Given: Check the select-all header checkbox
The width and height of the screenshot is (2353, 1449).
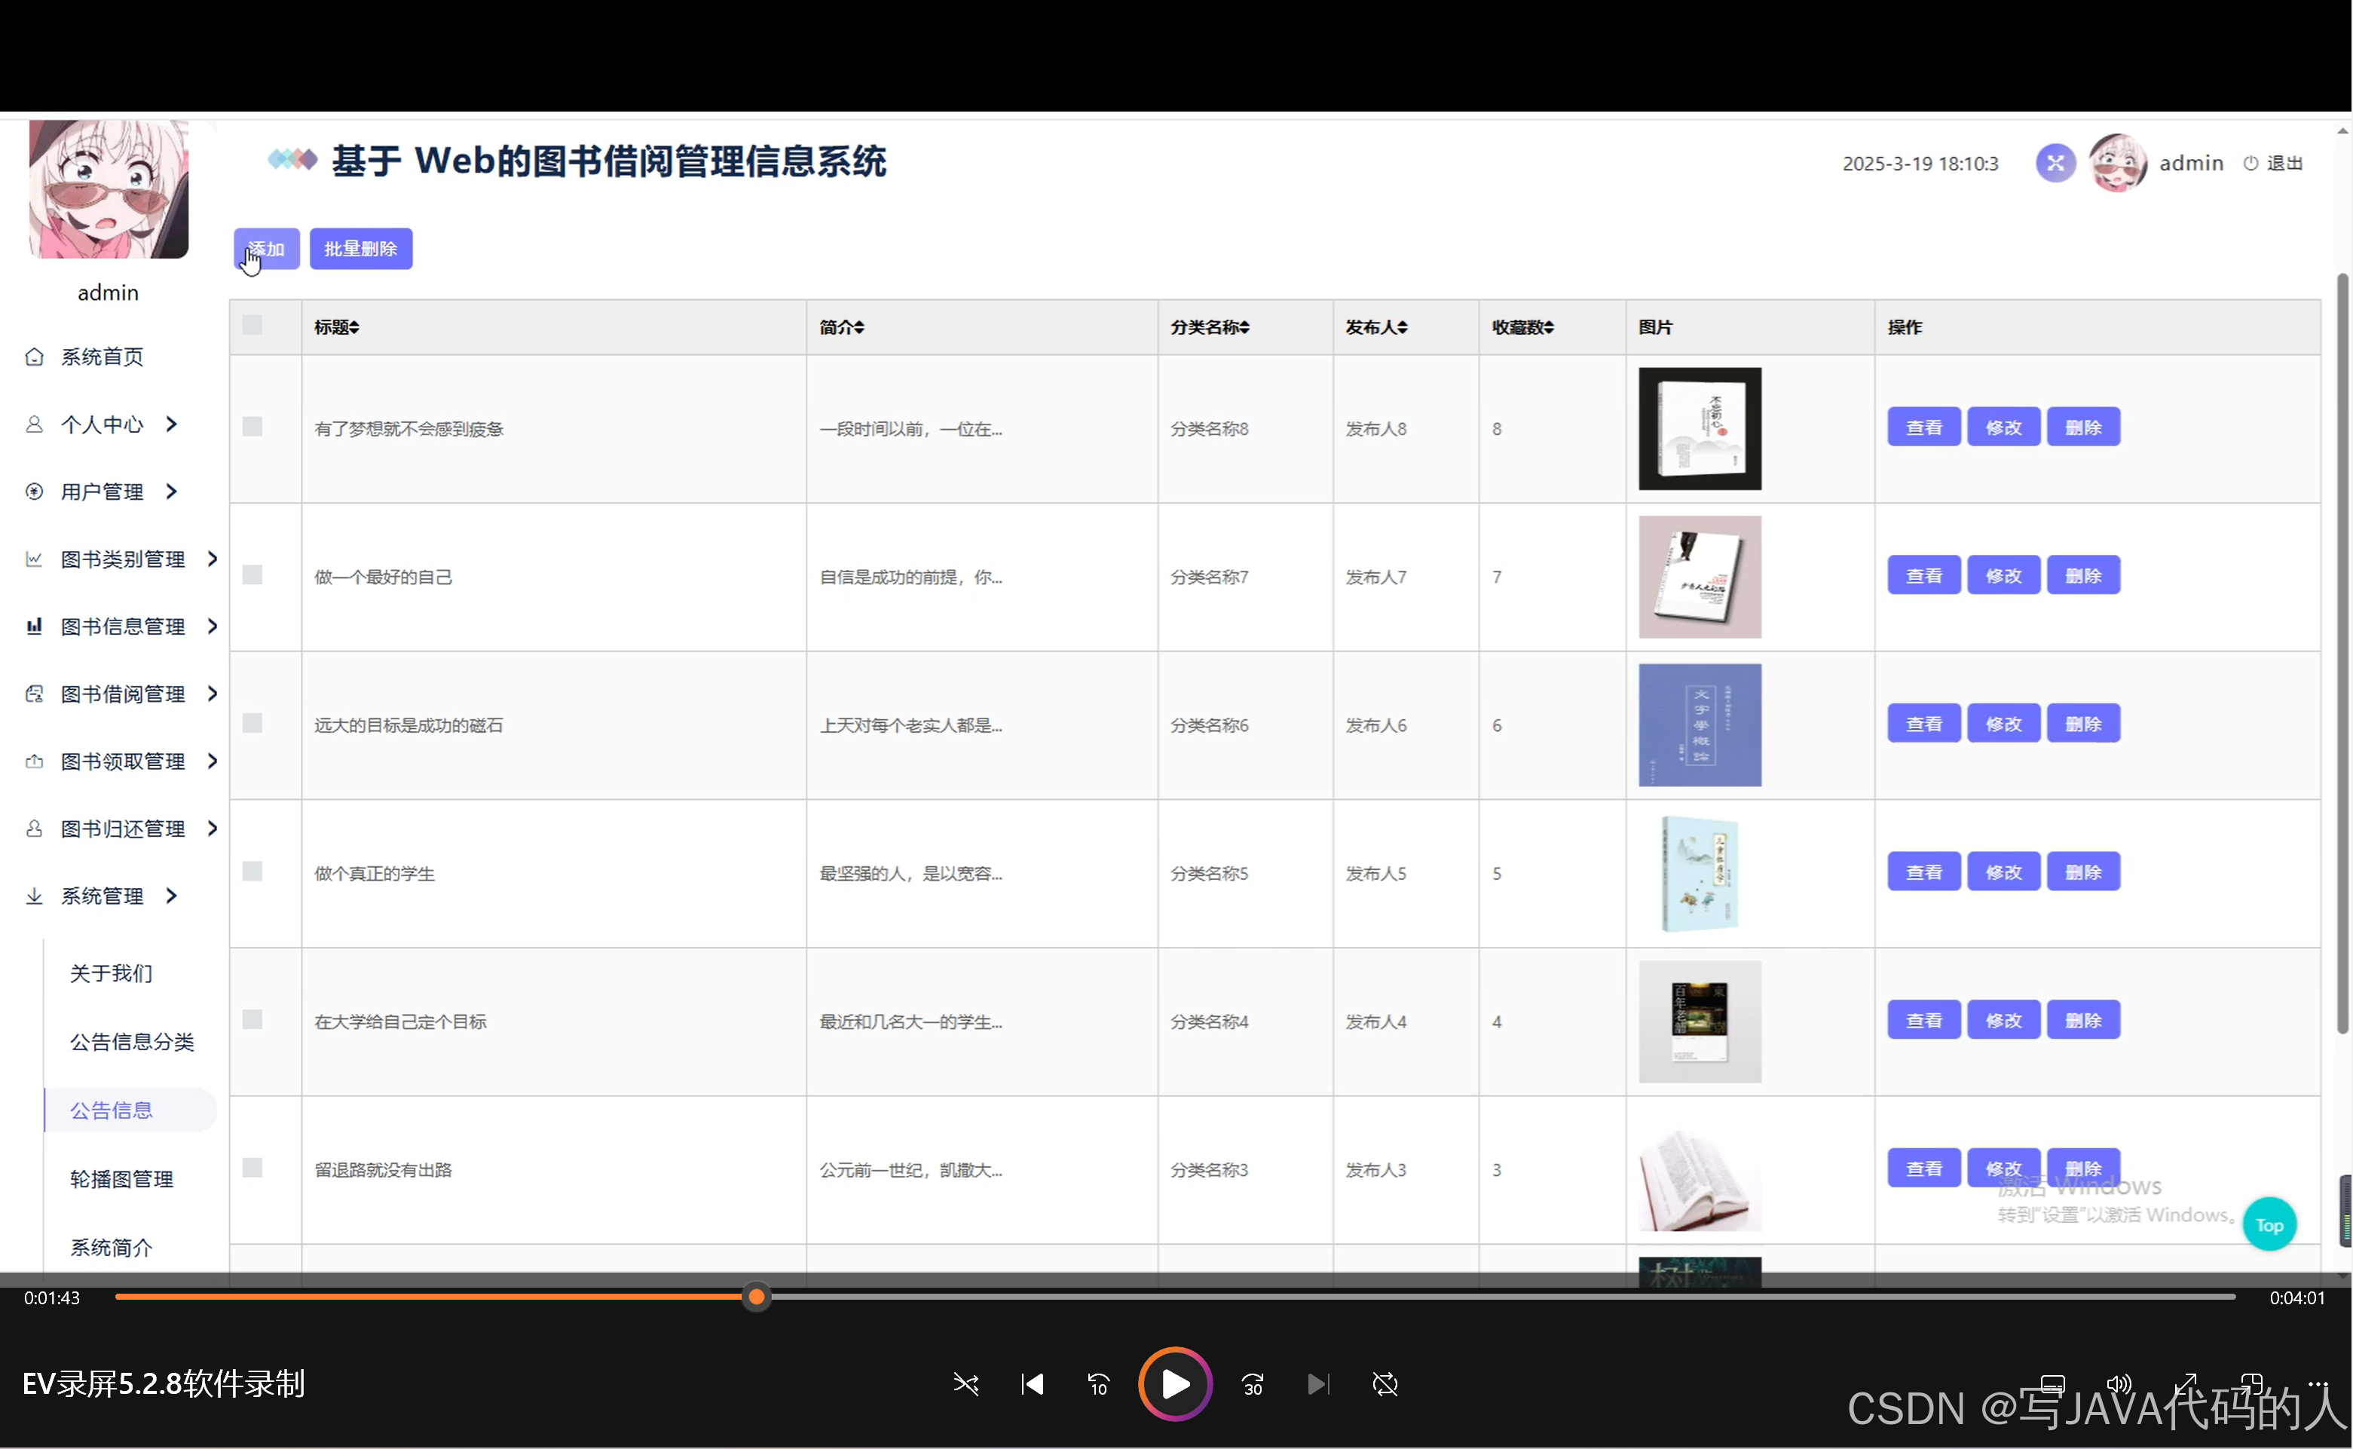Looking at the screenshot, I should (252, 325).
